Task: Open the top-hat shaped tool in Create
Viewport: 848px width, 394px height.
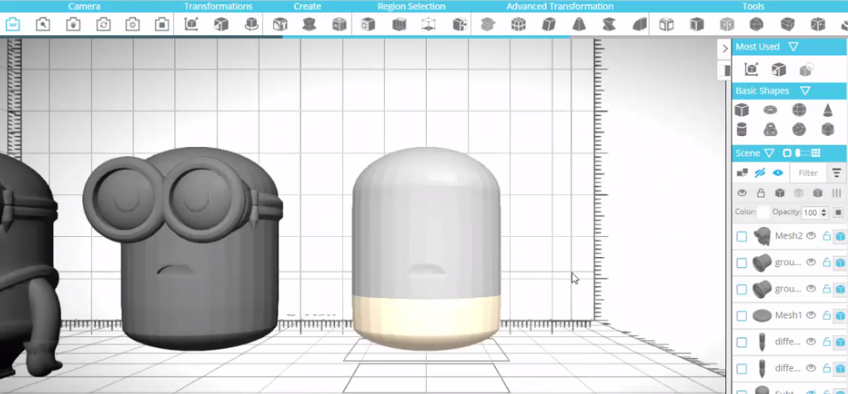Action: coord(310,24)
